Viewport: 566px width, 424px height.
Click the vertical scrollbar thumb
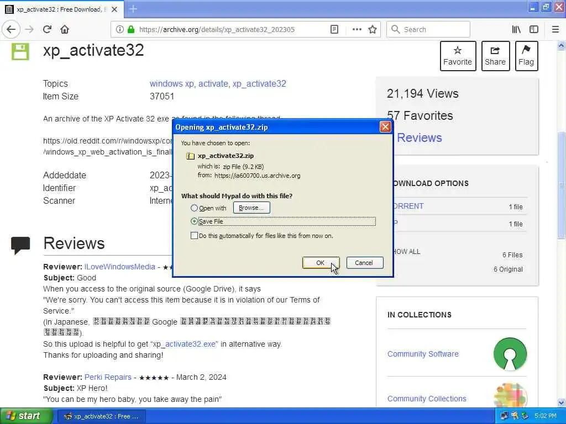pyautogui.click(x=562, y=185)
